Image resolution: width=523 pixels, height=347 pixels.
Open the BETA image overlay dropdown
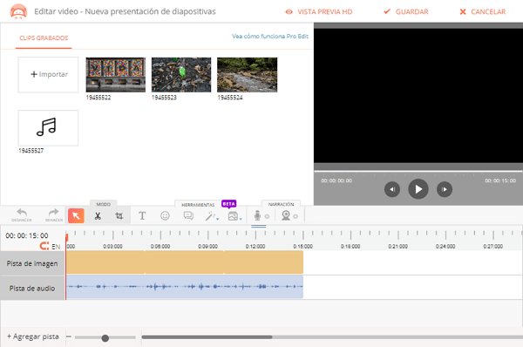click(234, 216)
